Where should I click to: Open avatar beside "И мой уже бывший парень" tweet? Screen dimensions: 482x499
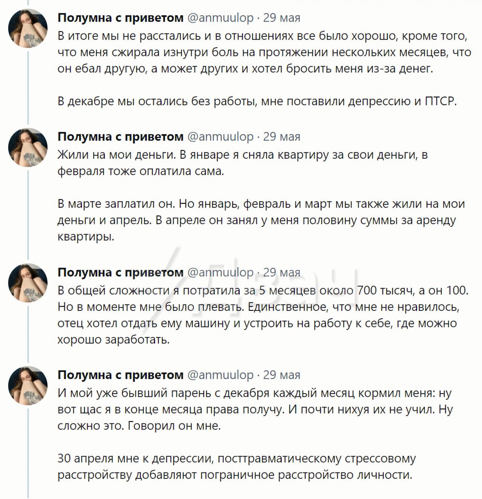click(28, 385)
